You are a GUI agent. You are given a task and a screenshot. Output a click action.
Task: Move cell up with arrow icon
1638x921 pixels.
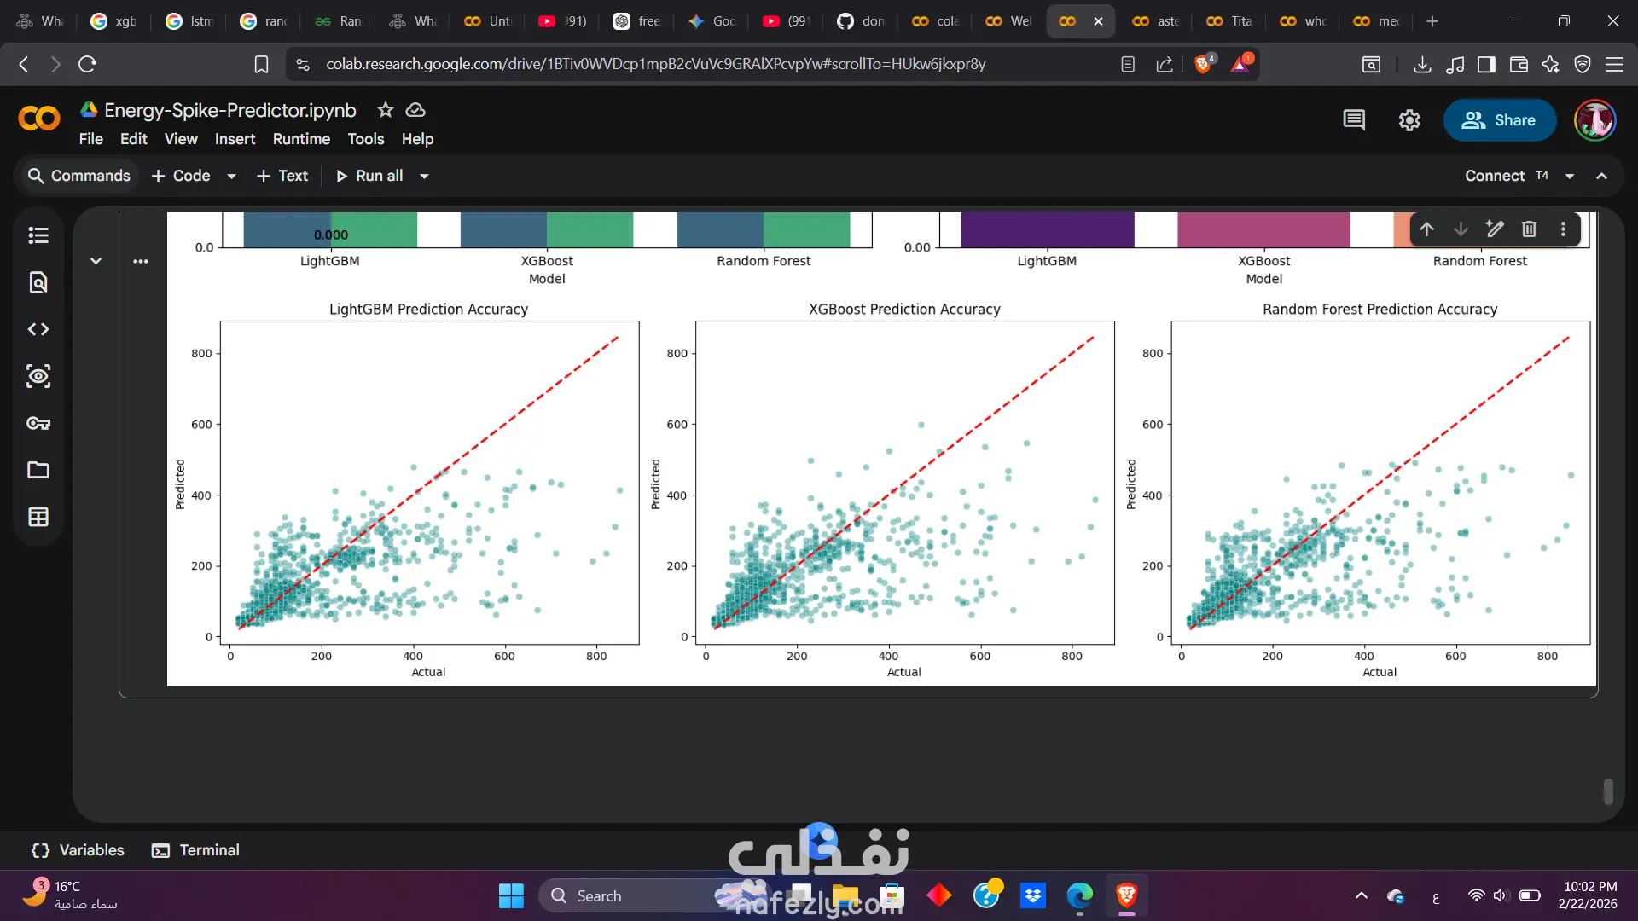(1426, 229)
